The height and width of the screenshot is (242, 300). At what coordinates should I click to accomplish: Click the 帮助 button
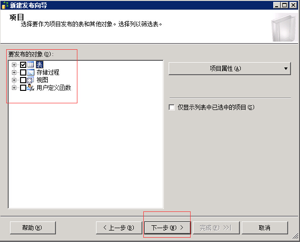32,228
